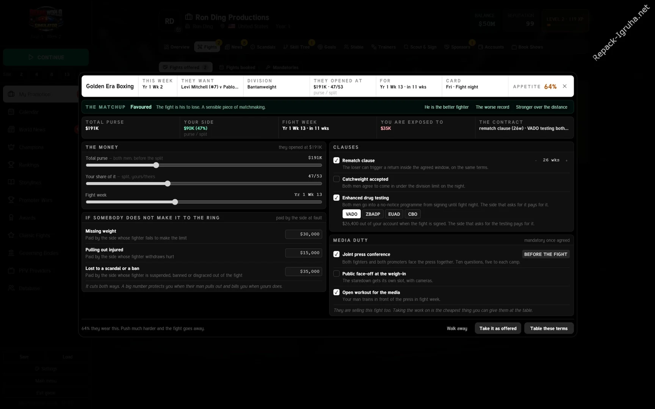655x409 pixels.
Task: Decrease rematch window with minus stepper
Action: tap(536, 161)
